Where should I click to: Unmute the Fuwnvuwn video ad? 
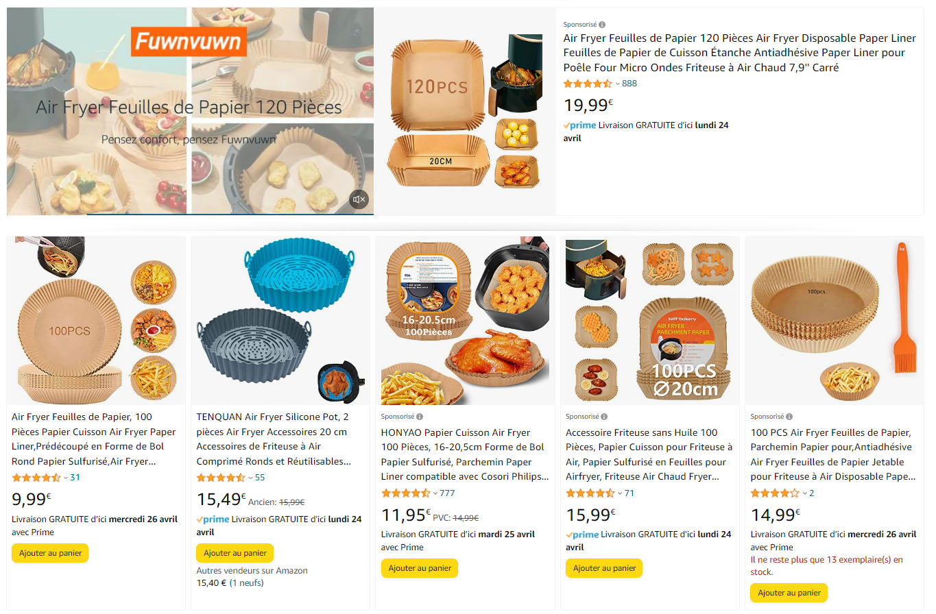pos(359,199)
